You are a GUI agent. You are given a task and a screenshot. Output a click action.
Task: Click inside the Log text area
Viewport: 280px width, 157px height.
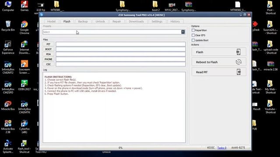pos(114,107)
